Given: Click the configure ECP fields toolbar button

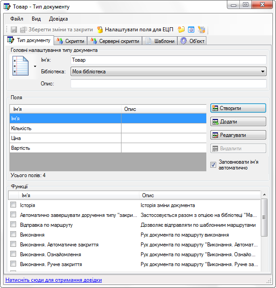Looking at the screenshot, I should coord(135,30).
